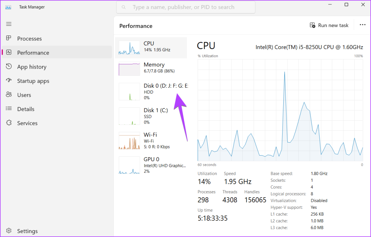Click the CPU utilization graph area
This screenshot has width=371, height=237.
(280, 110)
